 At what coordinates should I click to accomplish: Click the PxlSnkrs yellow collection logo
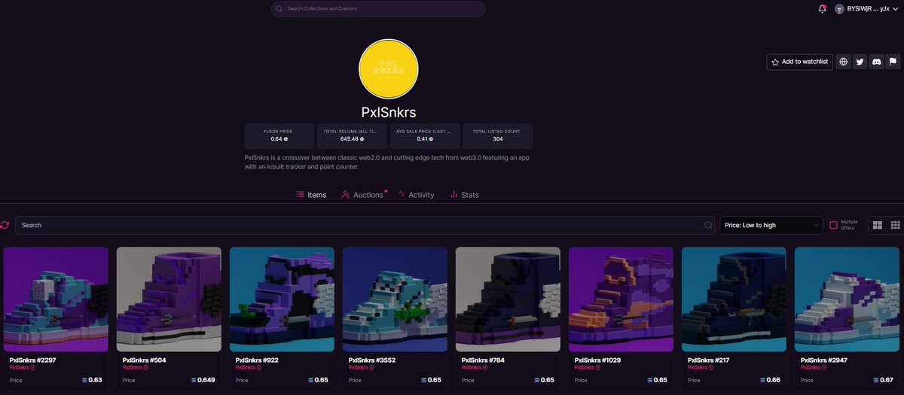click(389, 68)
